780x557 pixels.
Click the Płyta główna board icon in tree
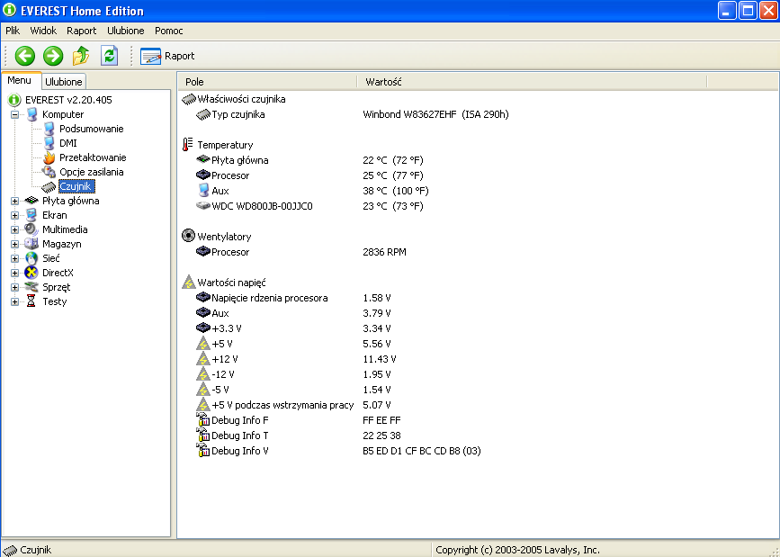coord(31,201)
